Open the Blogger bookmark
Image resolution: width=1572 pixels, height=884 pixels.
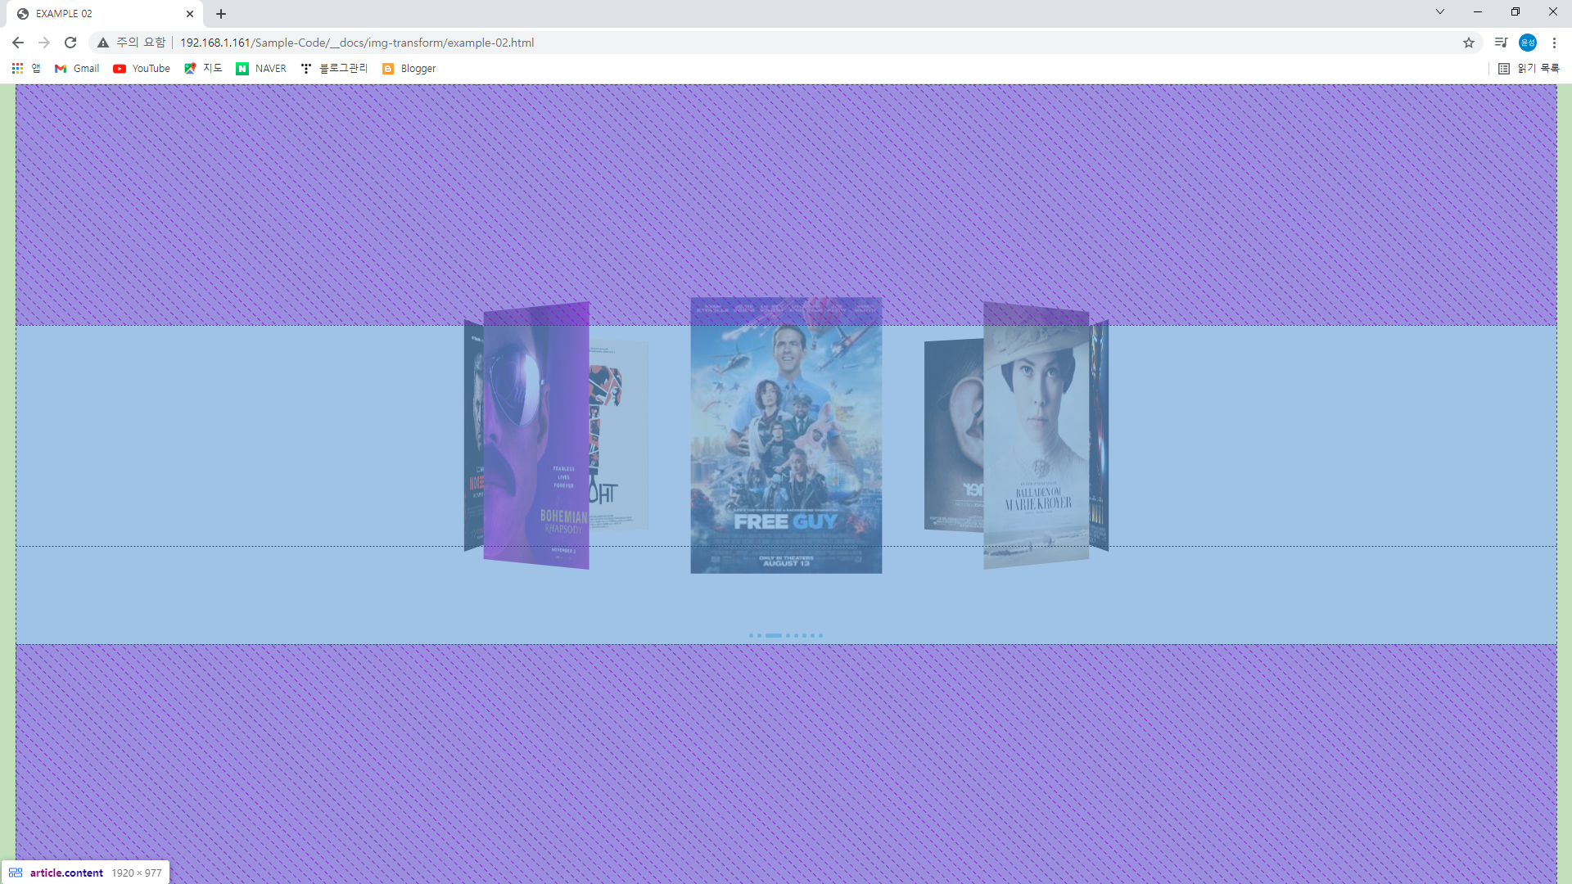[409, 69]
